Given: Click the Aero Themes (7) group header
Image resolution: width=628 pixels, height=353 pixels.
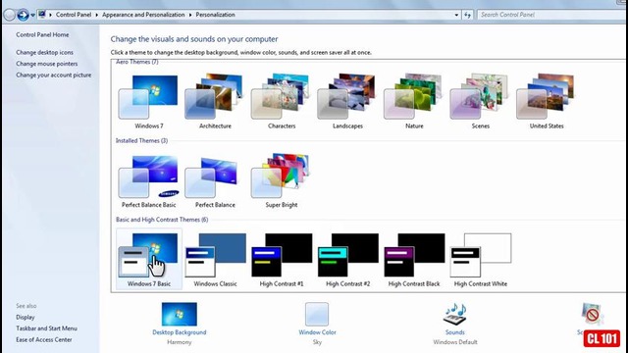Looking at the screenshot, I should click(137, 62).
